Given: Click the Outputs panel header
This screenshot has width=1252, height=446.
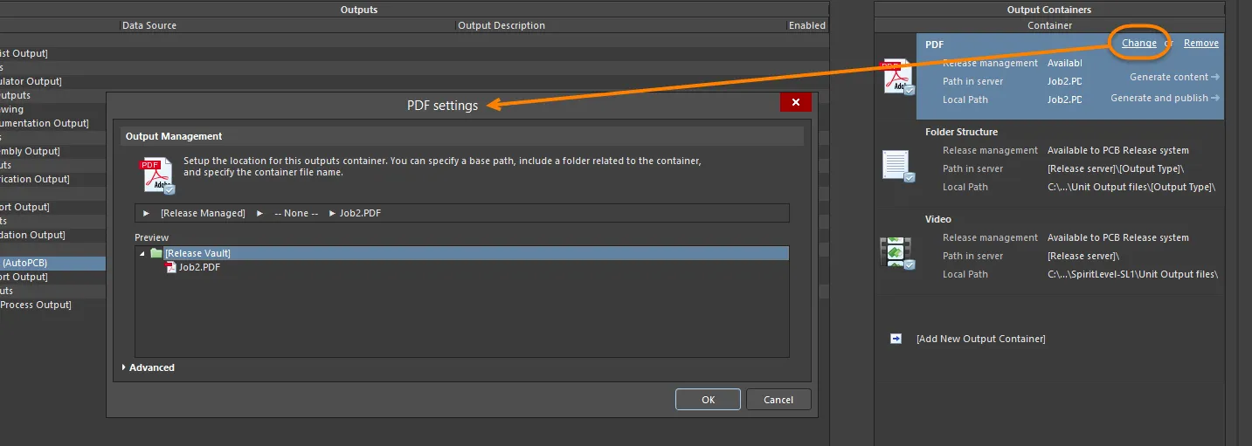Looking at the screenshot, I should 359,10.
